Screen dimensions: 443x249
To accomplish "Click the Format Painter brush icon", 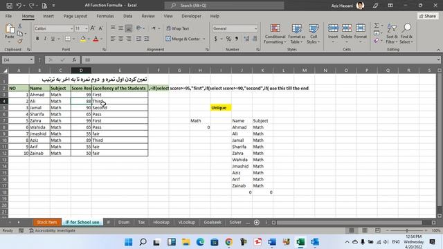I will (20, 41).
